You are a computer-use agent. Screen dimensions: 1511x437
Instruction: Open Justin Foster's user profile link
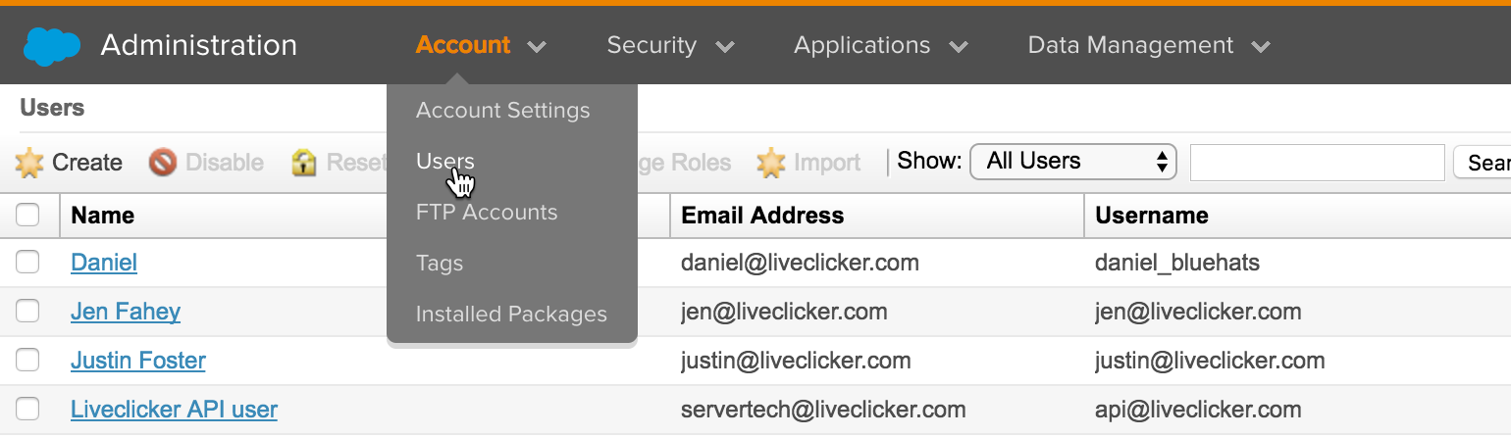138,361
